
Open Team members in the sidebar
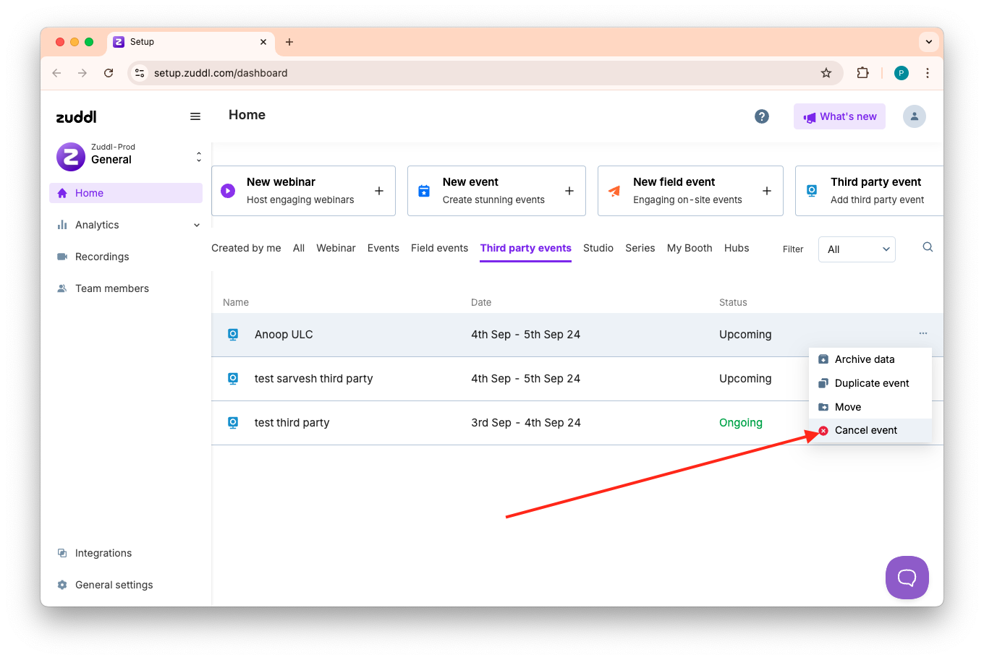[111, 288]
